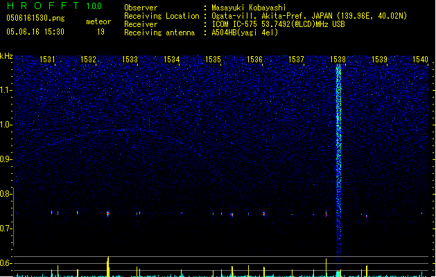Screen dimensions: 436x277
Task: Click the red meteor echo near 1535
Action: click(x=232, y=215)
